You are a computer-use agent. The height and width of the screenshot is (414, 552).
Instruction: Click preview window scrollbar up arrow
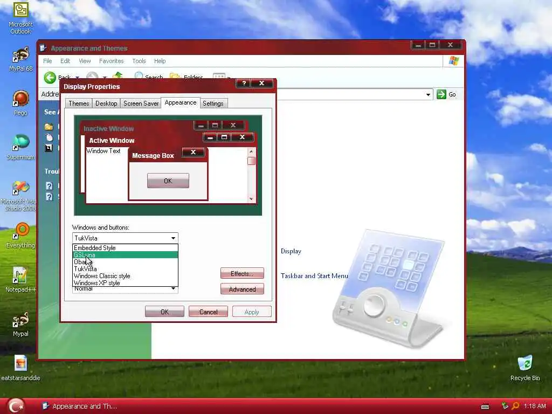pos(251,151)
